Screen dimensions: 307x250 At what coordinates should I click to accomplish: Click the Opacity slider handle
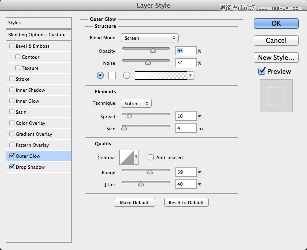tap(153, 50)
